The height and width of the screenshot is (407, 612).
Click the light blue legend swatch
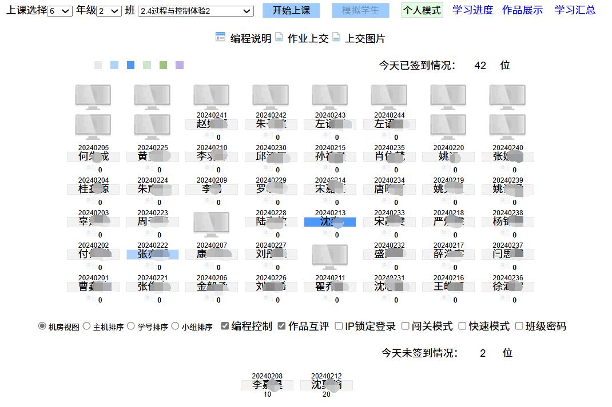(x=114, y=65)
